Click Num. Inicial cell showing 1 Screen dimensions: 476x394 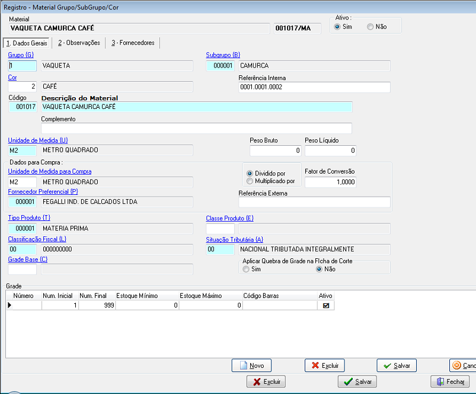(60, 306)
